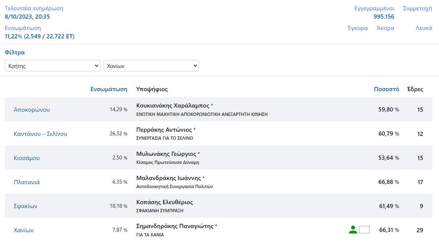
Task: Sort by the Ενσωμάτωση column header
Action: [109, 89]
